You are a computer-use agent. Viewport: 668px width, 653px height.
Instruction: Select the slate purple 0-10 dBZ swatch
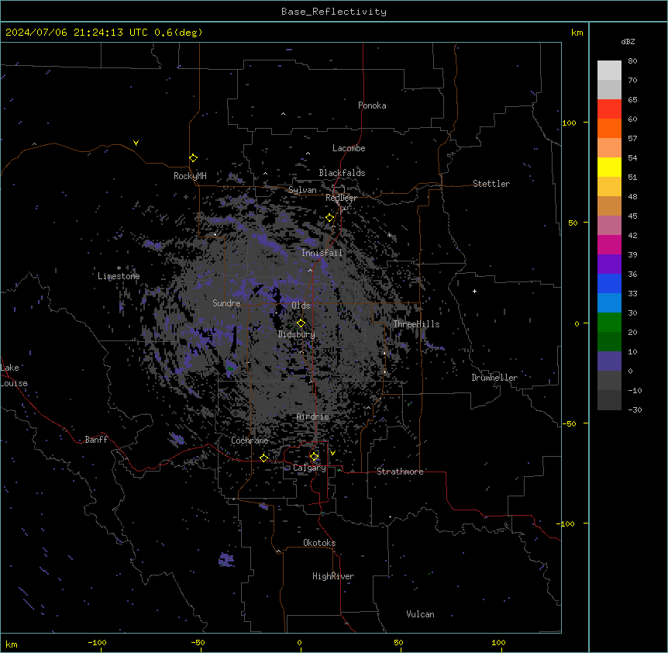609,361
